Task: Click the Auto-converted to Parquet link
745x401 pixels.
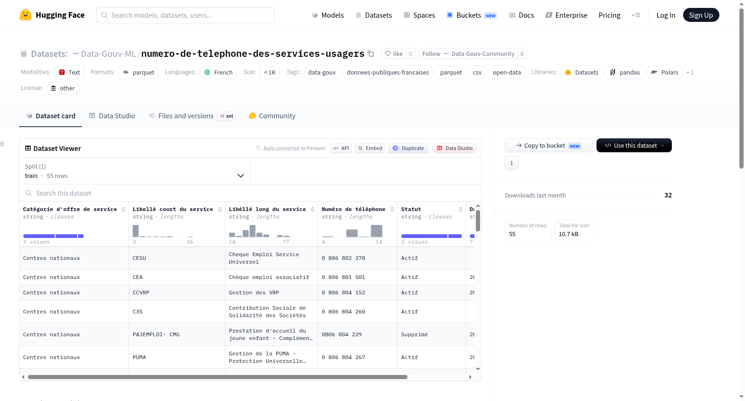Action: pos(294,148)
